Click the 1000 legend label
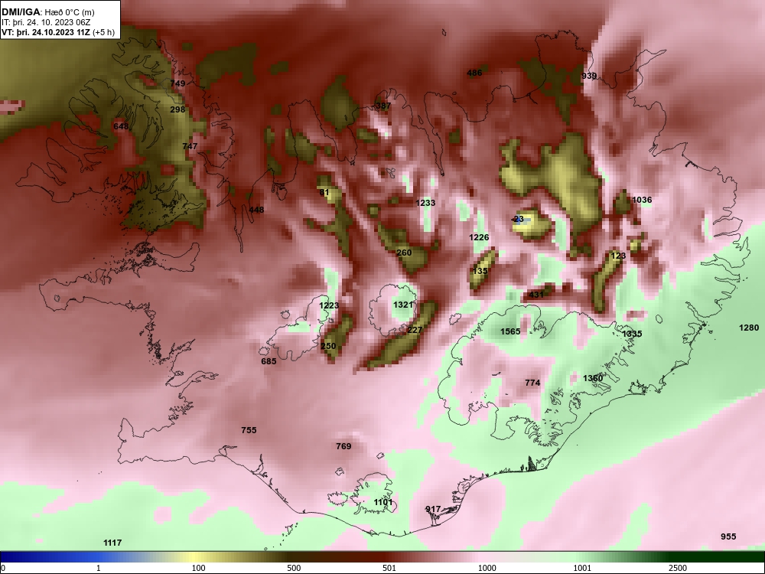Image resolution: width=765 pixels, height=574 pixels. 487,568
